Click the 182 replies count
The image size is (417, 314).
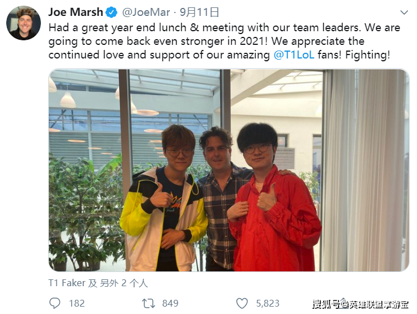coord(77,303)
